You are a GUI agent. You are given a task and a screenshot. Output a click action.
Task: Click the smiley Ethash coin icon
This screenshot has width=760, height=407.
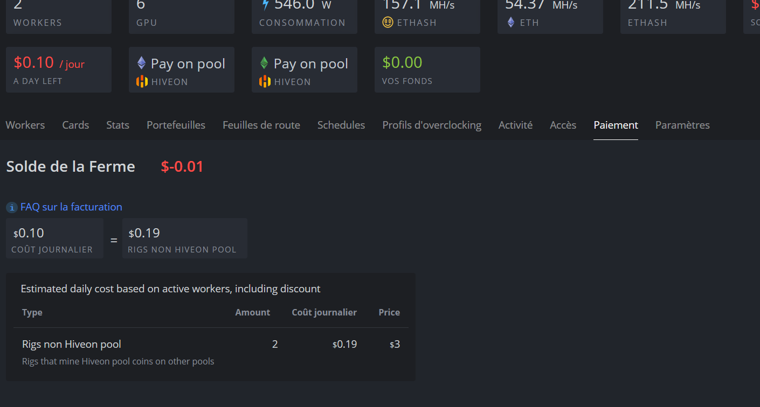(388, 23)
